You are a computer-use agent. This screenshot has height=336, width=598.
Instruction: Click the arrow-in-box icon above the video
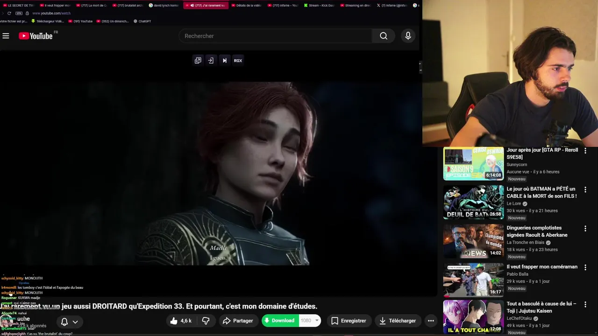pyautogui.click(x=211, y=61)
